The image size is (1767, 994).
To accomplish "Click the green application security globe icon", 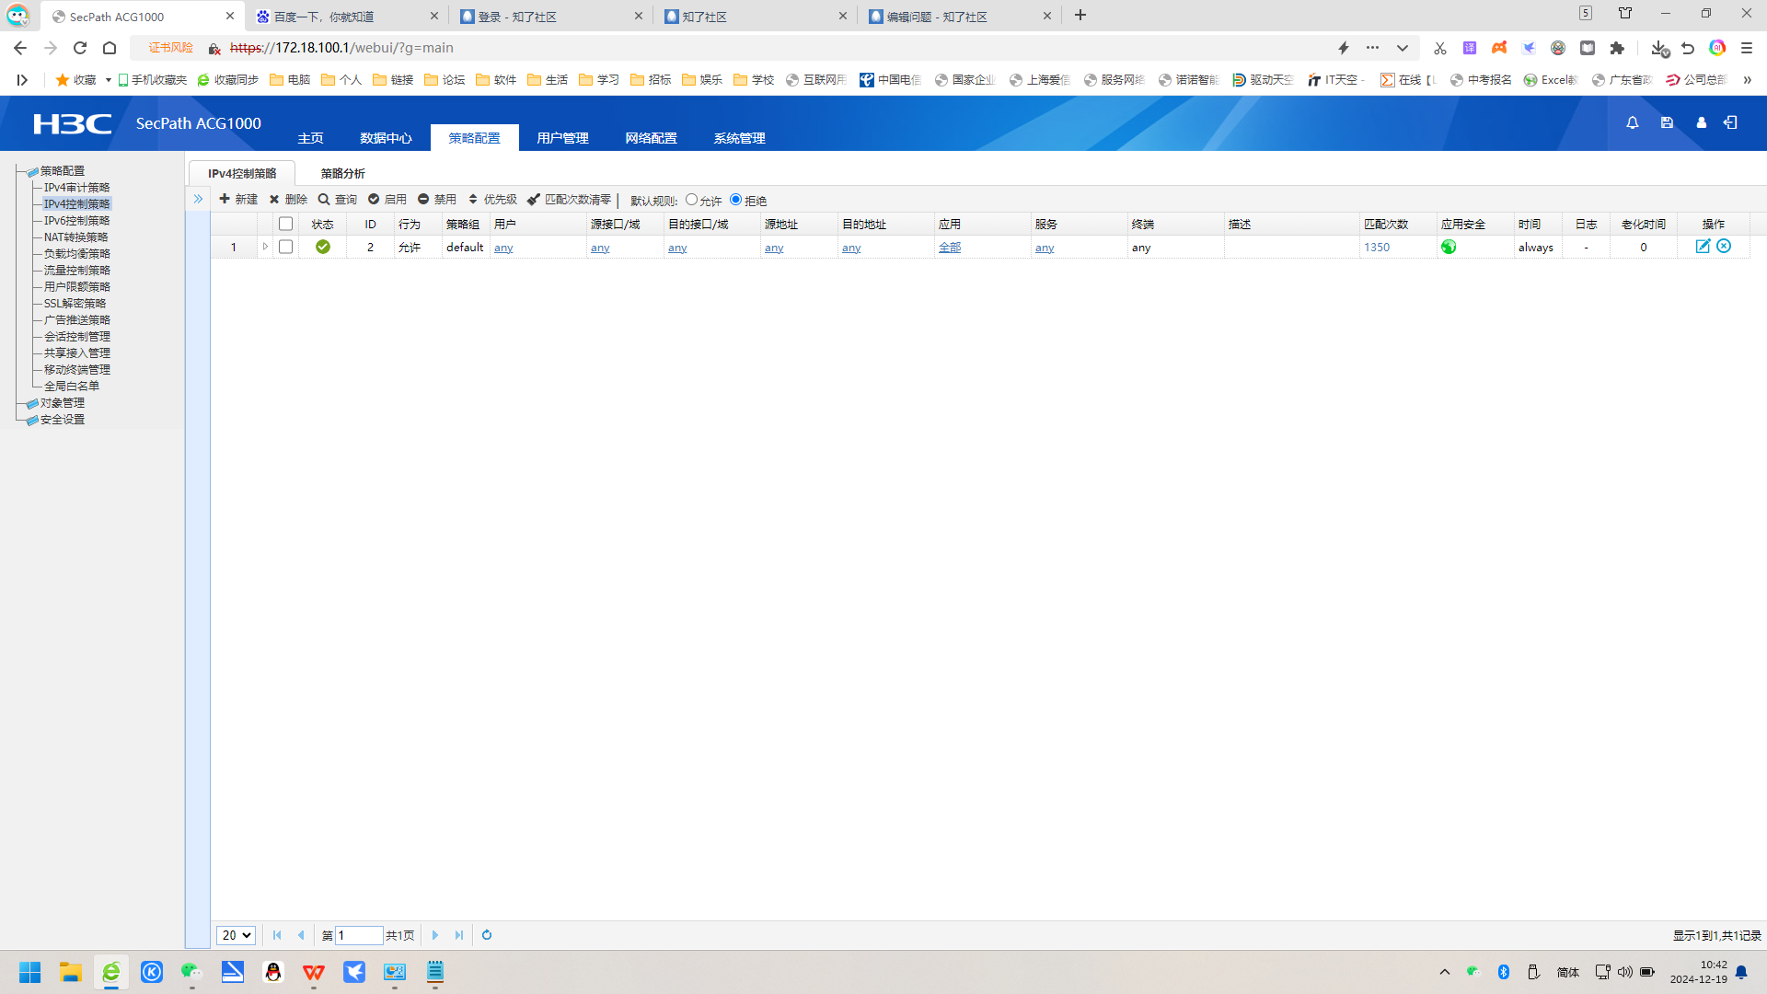I will (1449, 247).
